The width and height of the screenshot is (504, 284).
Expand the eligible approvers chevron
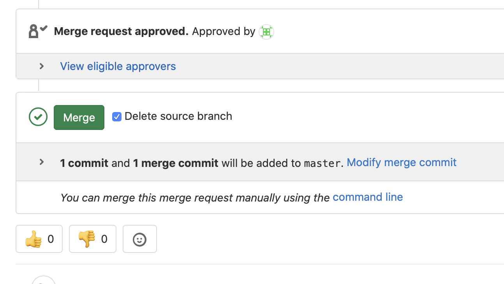(42, 66)
